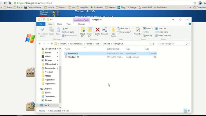Open the Quick Access Toolbar customize dropdown
Image resolution: width=206 pixels, height=116 pixels.
(51, 20)
